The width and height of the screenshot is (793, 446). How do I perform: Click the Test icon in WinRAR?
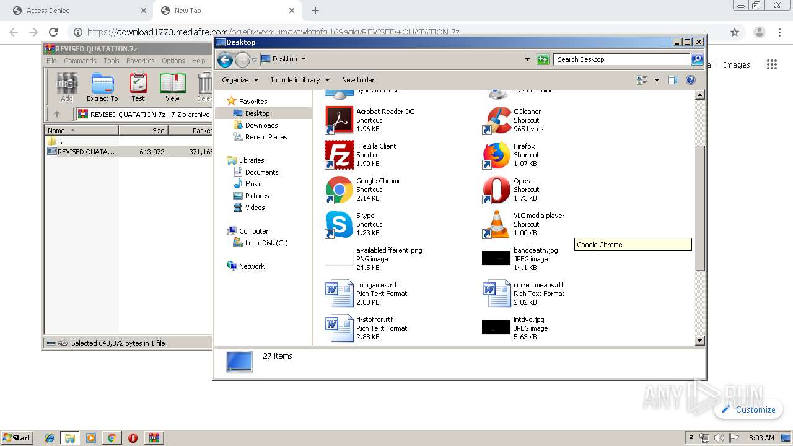click(x=138, y=87)
